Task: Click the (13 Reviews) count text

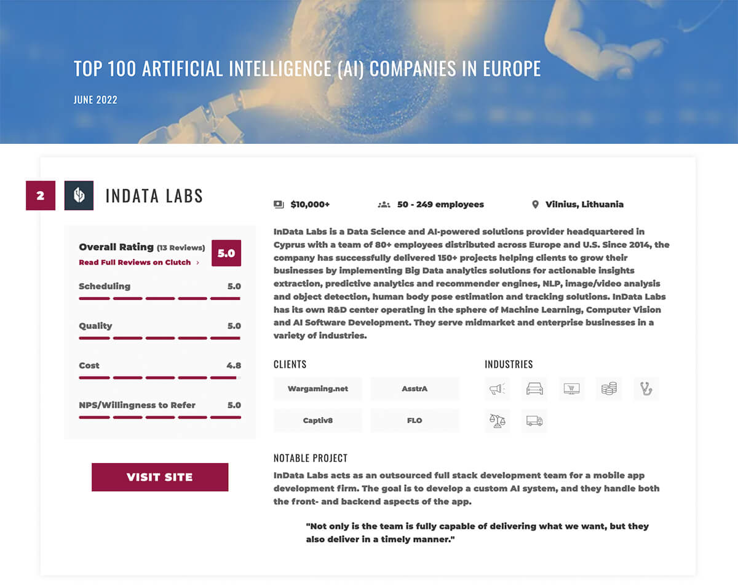Action: (x=181, y=248)
